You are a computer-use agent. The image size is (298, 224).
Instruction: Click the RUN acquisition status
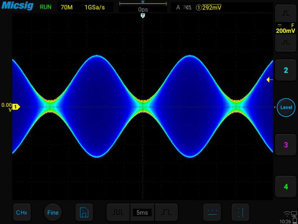[46, 7]
